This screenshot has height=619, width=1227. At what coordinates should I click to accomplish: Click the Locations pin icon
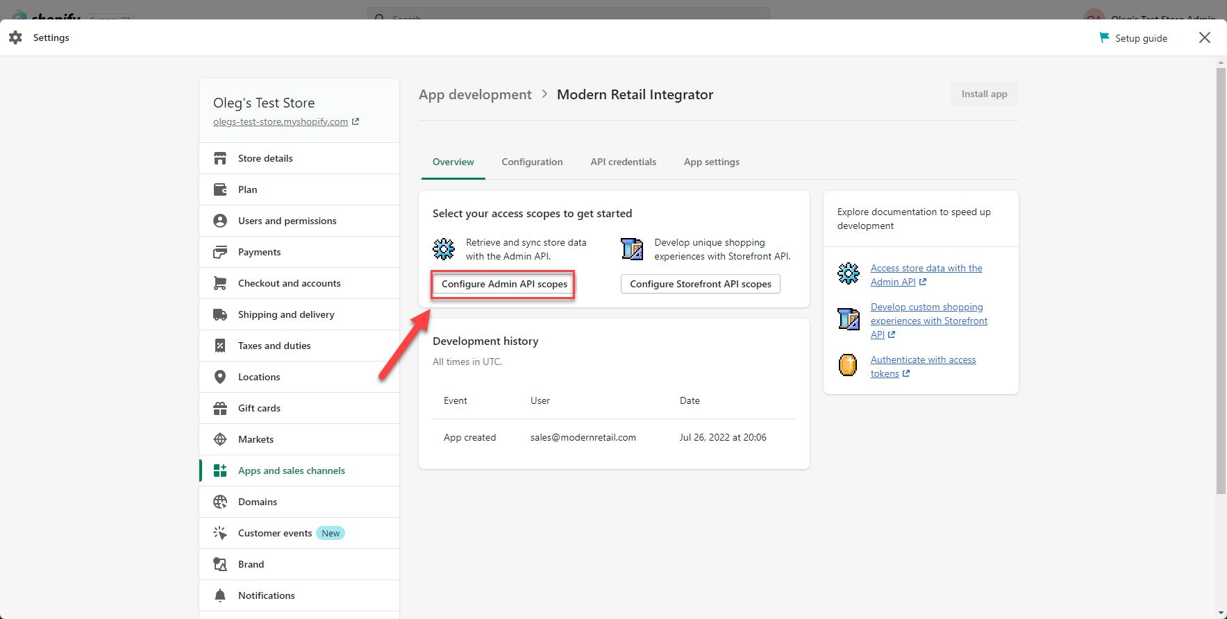point(220,377)
